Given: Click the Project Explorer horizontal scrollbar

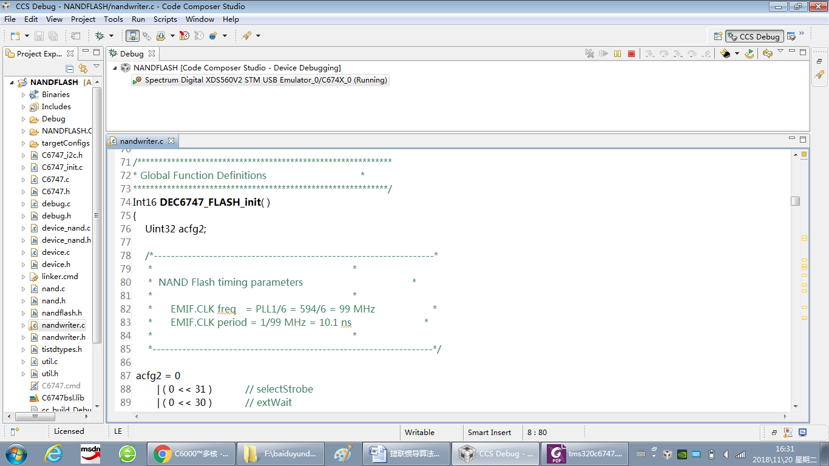Looking at the screenshot, I should [x=35, y=417].
